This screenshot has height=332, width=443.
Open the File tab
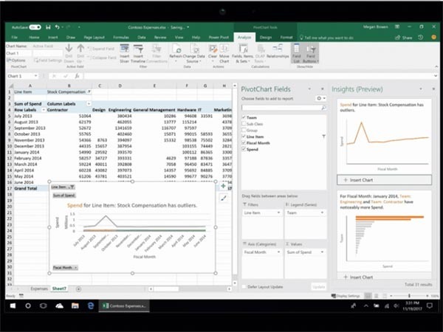coord(15,38)
